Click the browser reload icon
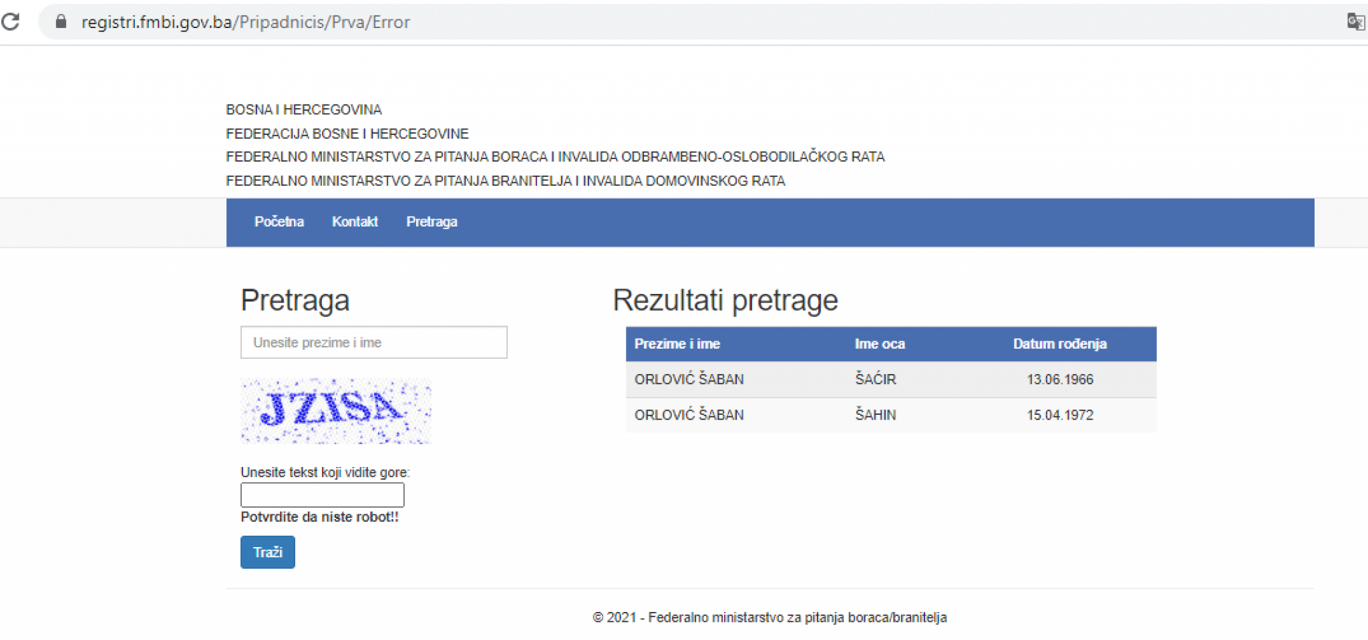This screenshot has height=640, width=1368. pos(10,22)
